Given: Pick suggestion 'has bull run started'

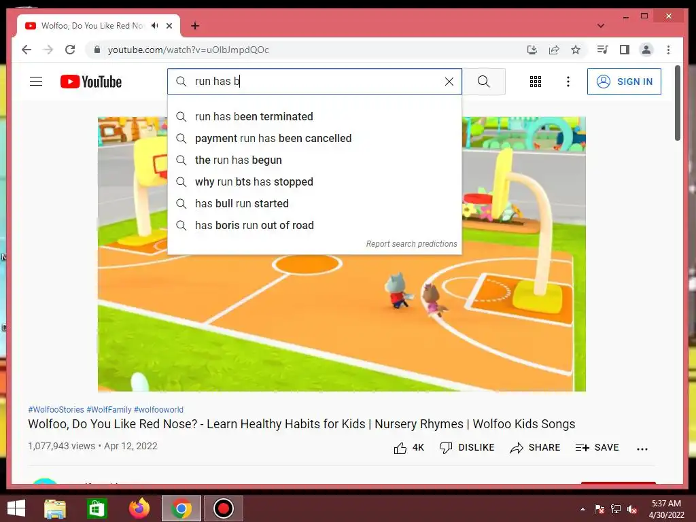Looking at the screenshot, I should 314,204.
